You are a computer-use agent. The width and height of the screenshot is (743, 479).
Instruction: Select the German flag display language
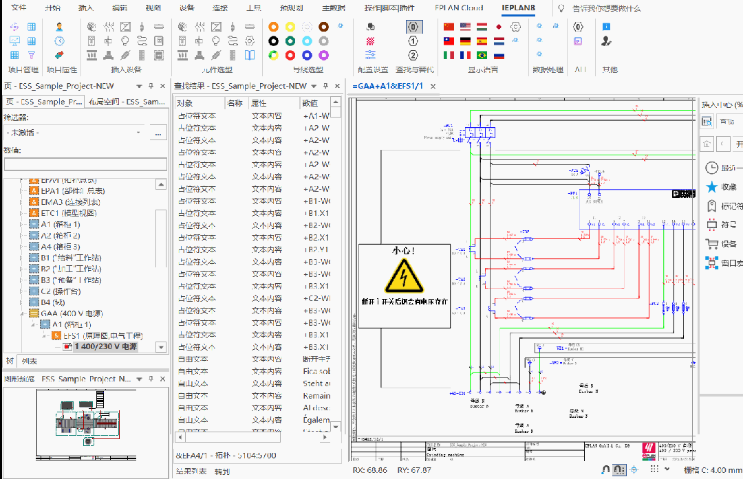click(466, 41)
